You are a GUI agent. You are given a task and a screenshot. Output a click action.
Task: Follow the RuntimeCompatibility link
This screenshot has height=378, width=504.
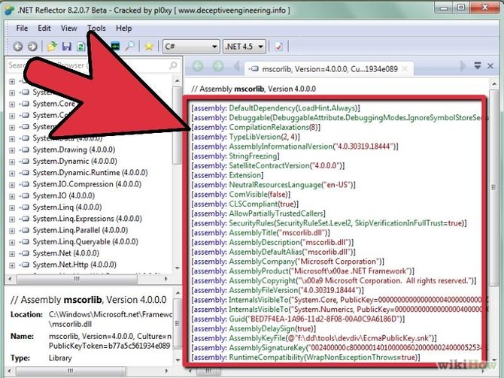coord(266,358)
